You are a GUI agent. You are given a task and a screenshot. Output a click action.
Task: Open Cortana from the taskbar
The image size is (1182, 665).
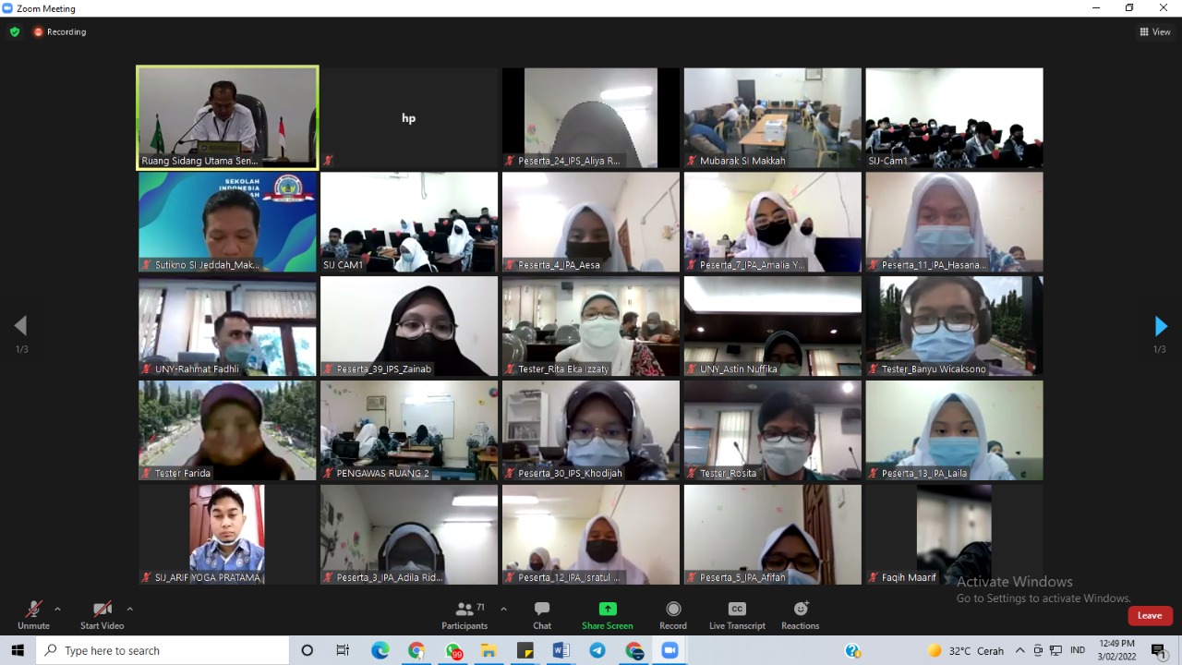point(308,650)
